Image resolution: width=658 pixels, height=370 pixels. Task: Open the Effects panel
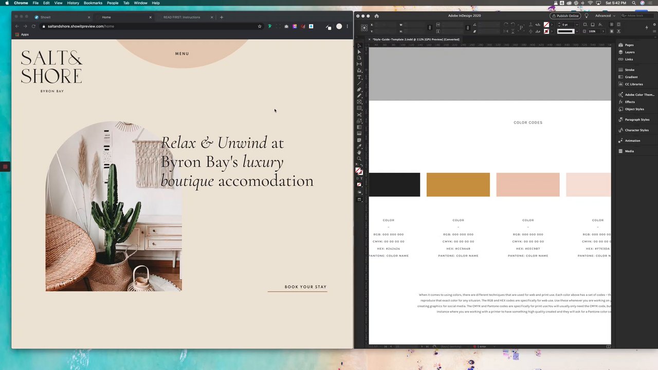(x=630, y=102)
